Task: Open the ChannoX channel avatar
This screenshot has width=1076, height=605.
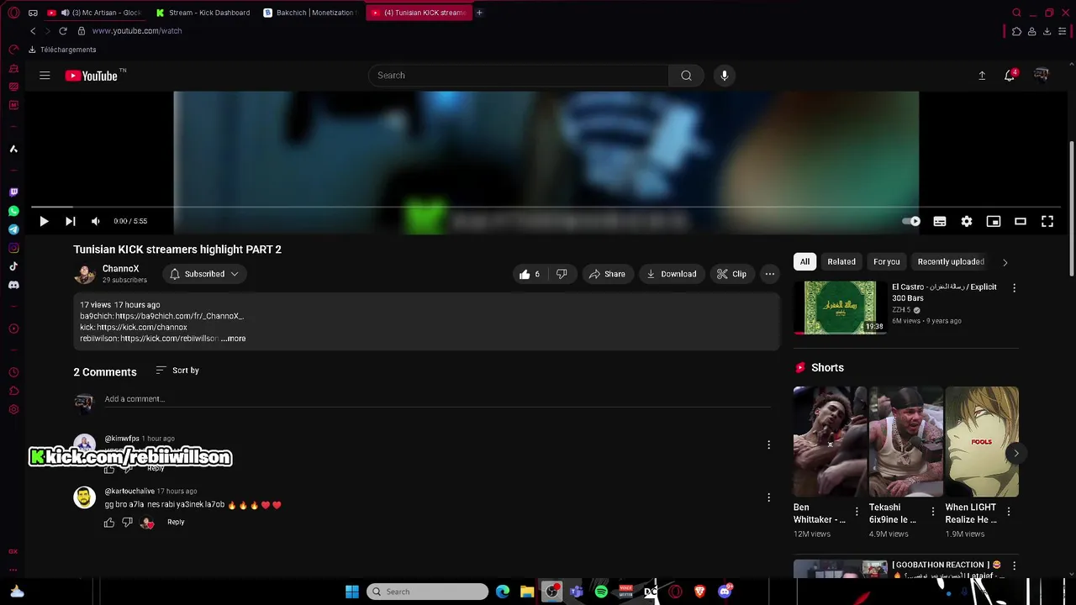Action: click(x=85, y=274)
